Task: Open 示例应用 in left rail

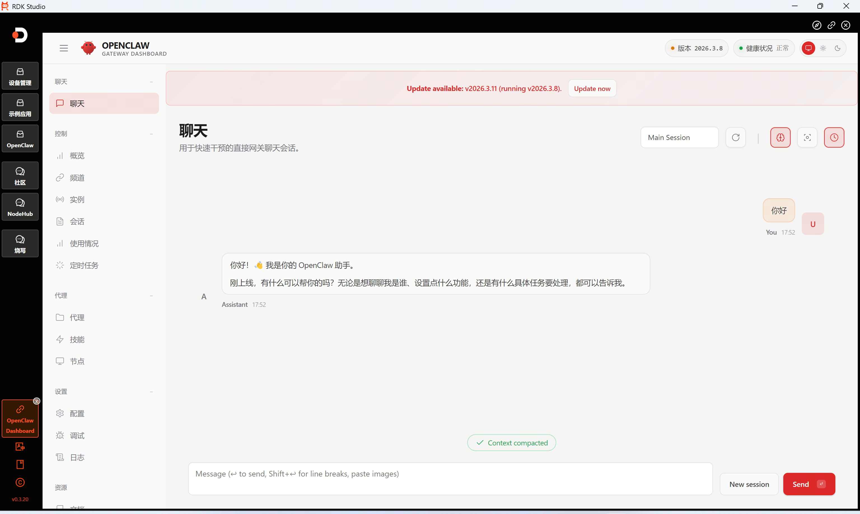Action: pos(20,108)
